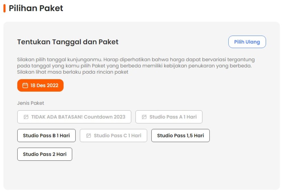Pick the Studio Pass 2 Hari package
The width and height of the screenshot is (284, 194).
(x=45, y=154)
